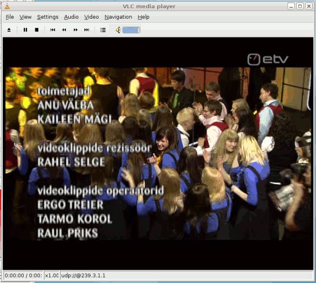The height and width of the screenshot is (283, 316).
Task: Click inside the video playback area
Action: (158, 154)
